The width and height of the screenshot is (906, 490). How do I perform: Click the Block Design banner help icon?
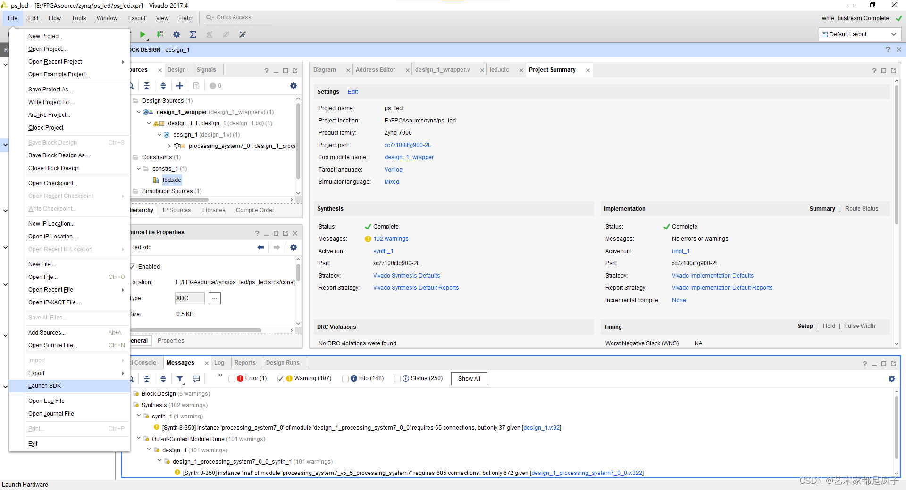point(888,49)
